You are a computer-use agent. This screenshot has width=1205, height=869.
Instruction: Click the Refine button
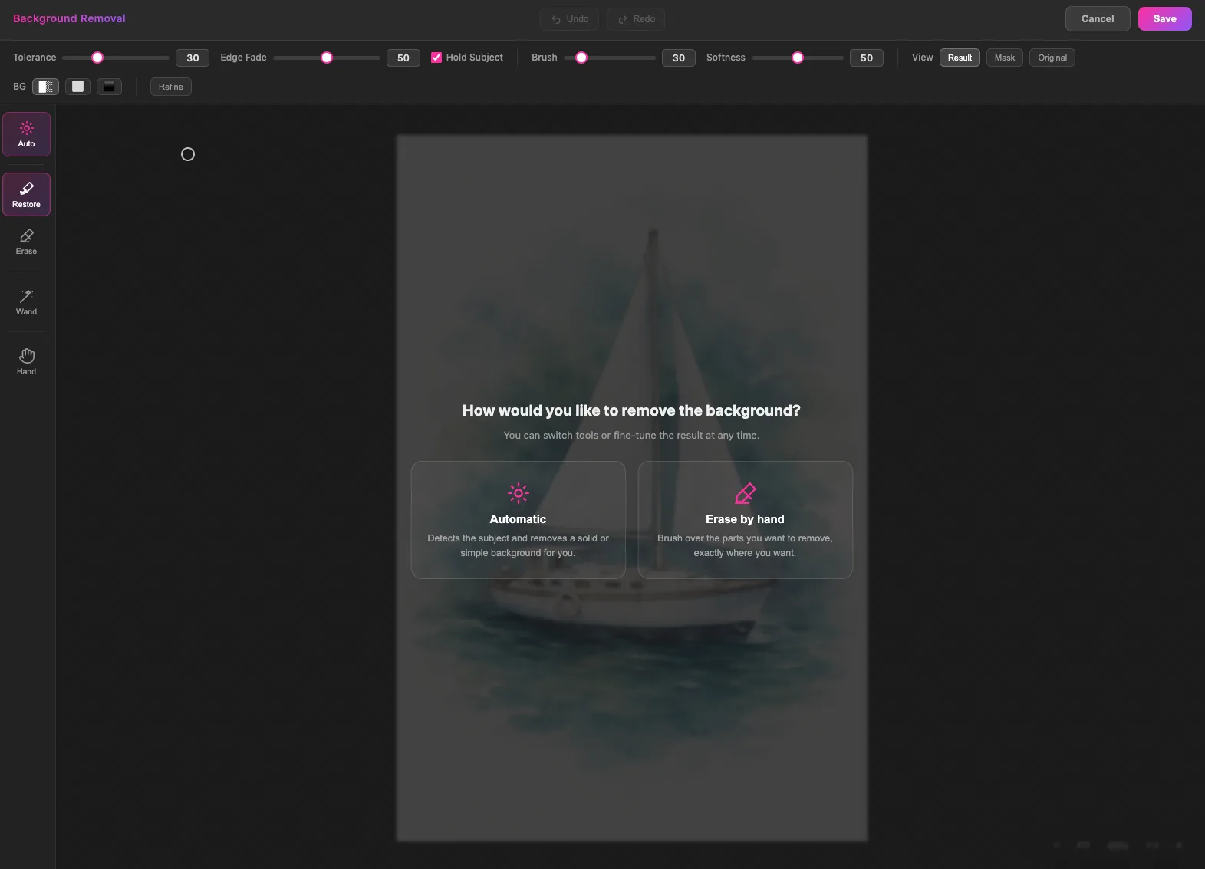(171, 87)
